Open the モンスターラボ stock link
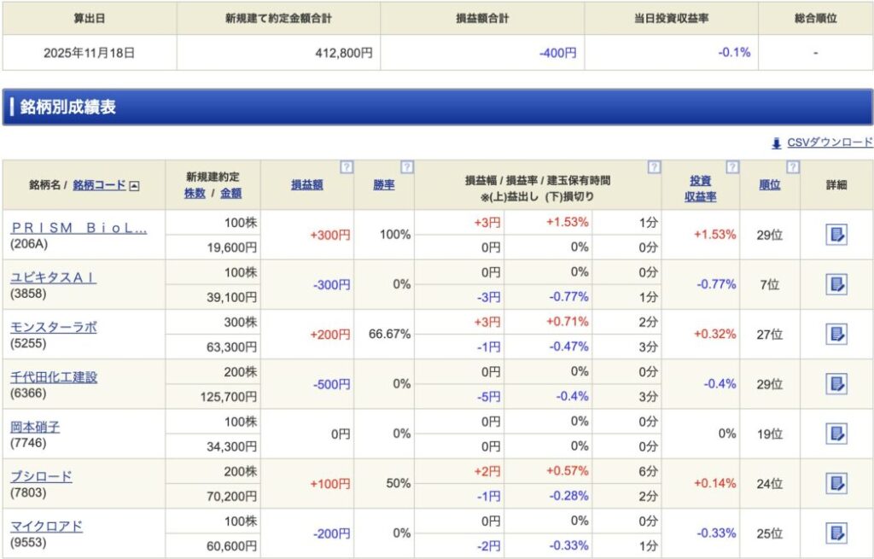Viewport: 874px width, 559px height. click(54, 328)
